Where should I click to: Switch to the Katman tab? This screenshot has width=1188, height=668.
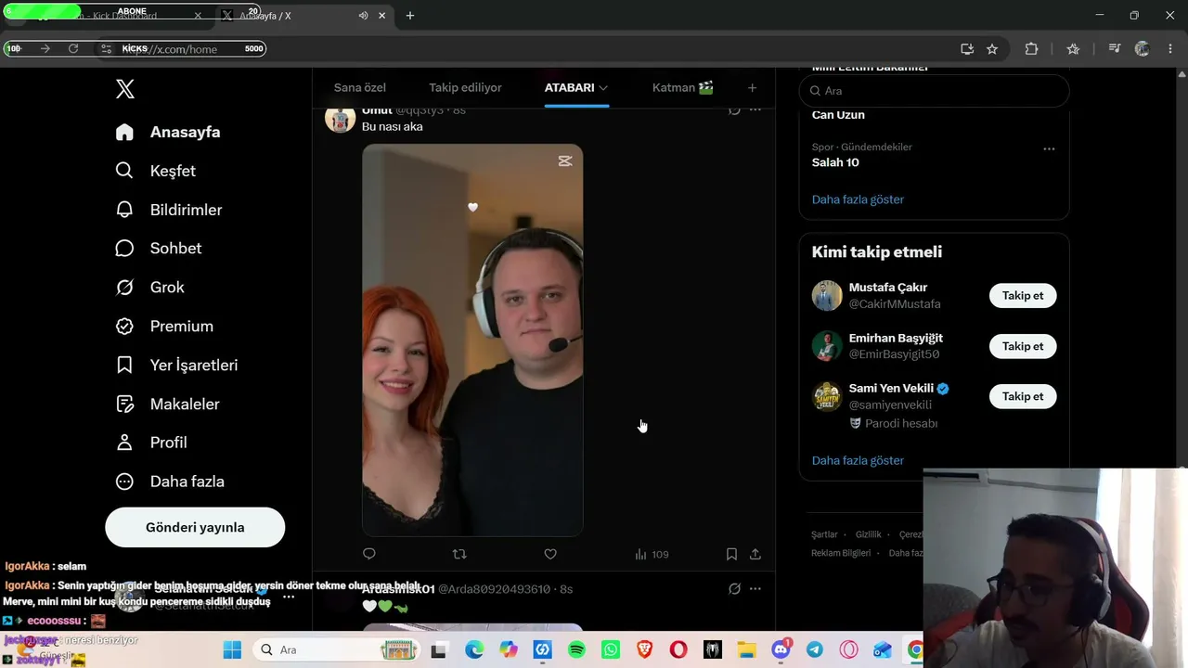point(683,88)
